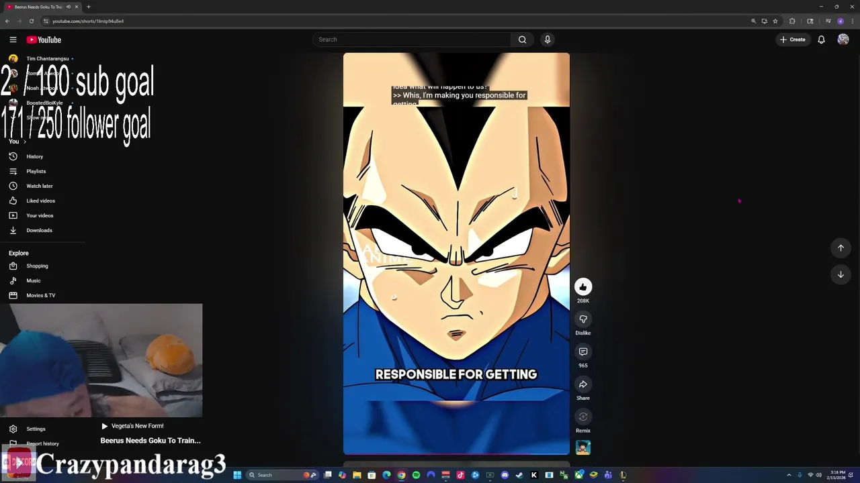Open a new browser tab

[89, 7]
